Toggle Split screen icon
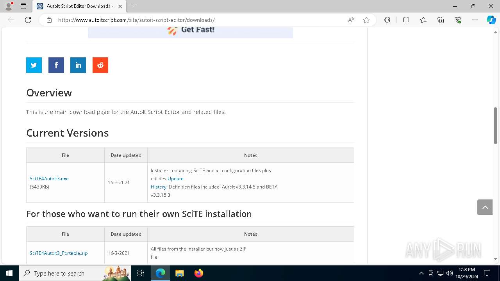Screen dimensions: 500x281 pyautogui.click(x=406, y=20)
